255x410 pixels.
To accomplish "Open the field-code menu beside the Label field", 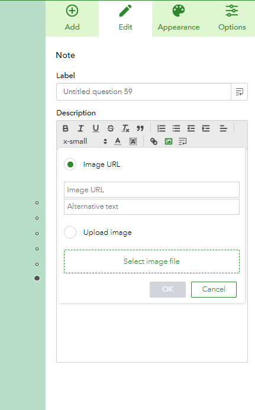I will coord(239,92).
